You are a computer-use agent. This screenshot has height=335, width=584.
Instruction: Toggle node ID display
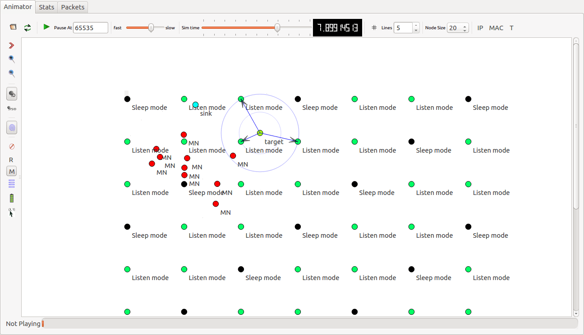[x=12, y=94]
